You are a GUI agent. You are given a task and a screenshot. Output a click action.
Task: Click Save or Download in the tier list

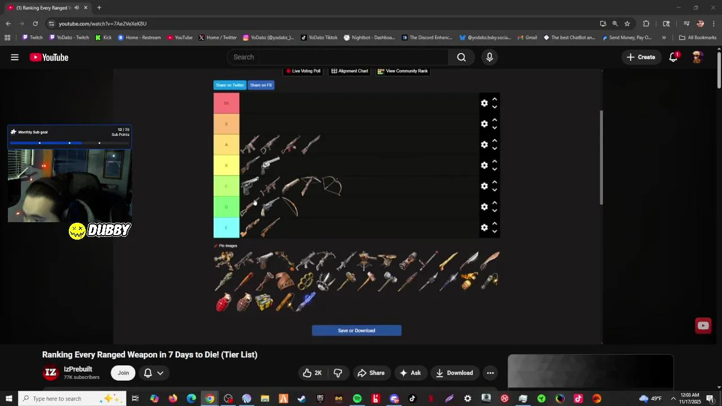(x=356, y=330)
